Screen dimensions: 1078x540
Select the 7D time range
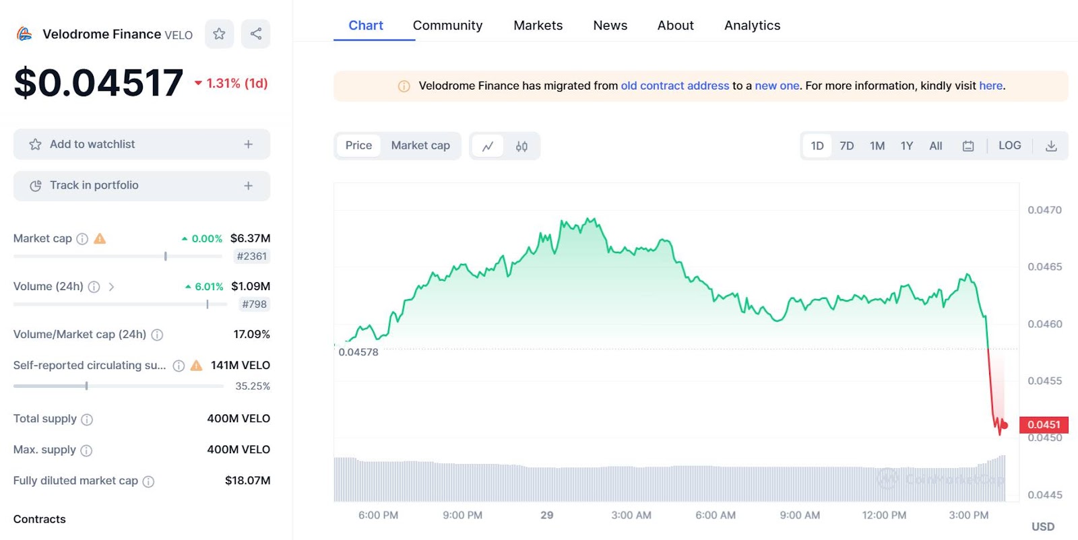click(x=847, y=145)
